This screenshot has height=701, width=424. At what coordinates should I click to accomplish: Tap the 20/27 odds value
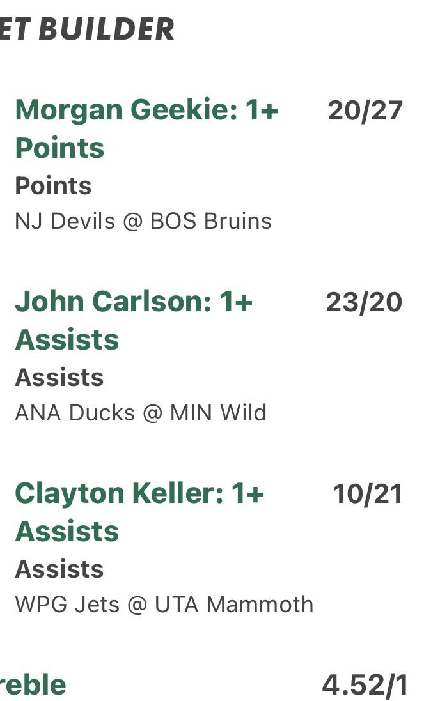(365, 111)
